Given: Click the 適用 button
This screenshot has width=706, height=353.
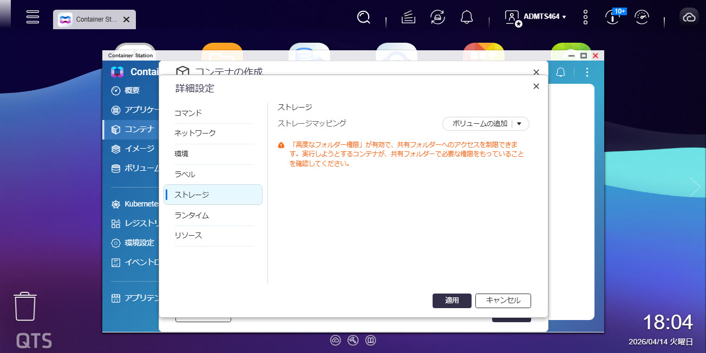Looking at the screenshot, I should (452, 301).
